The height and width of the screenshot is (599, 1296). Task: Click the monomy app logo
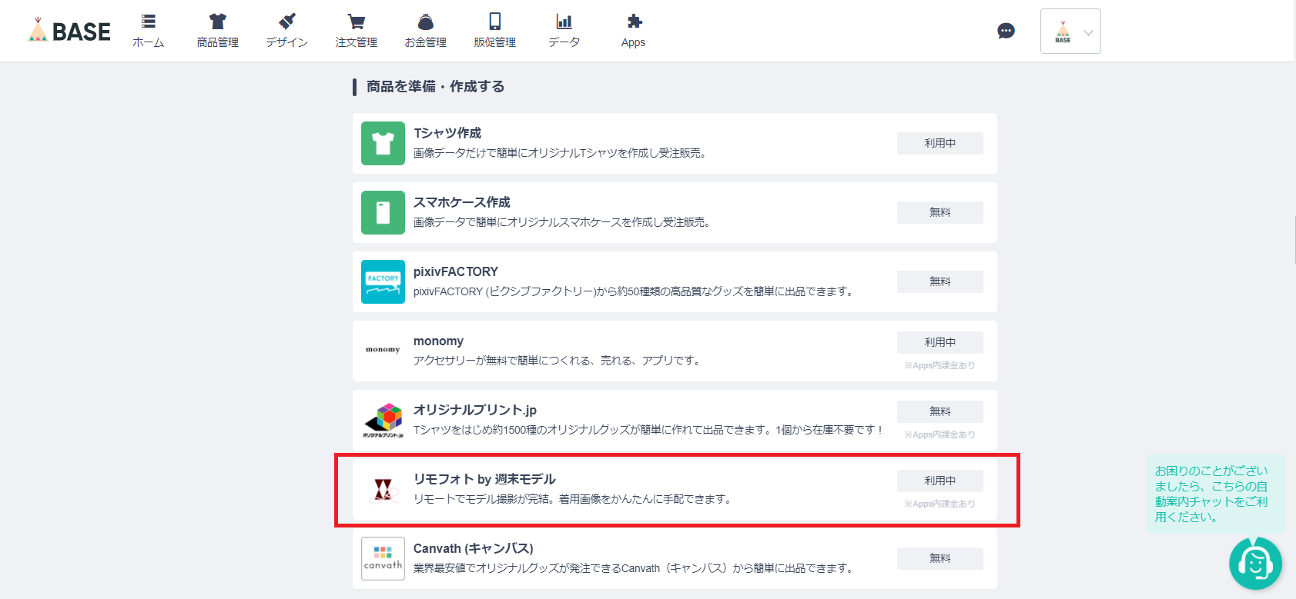[383, 350]
